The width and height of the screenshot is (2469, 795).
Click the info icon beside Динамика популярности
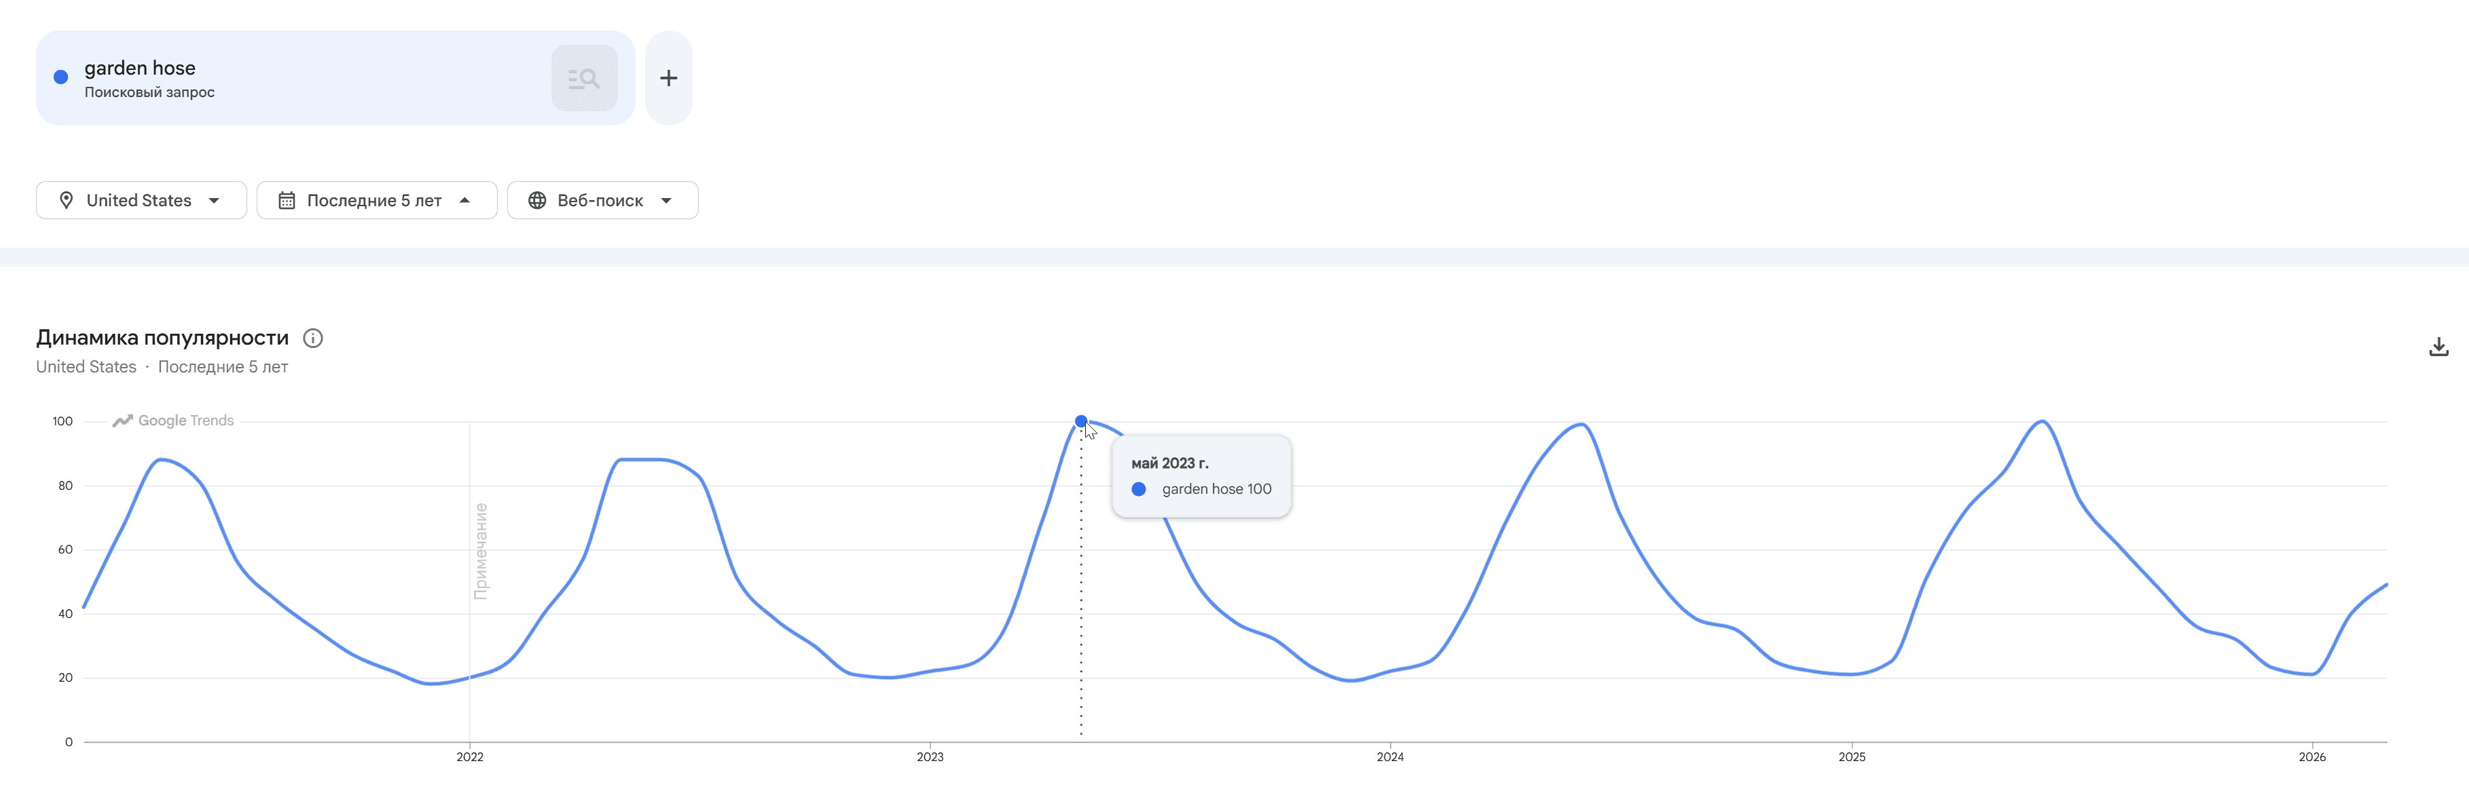click(314, 337)
